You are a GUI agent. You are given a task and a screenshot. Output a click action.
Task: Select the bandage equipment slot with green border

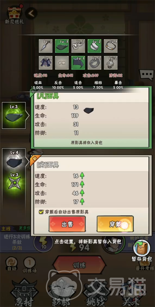point(94,46)
